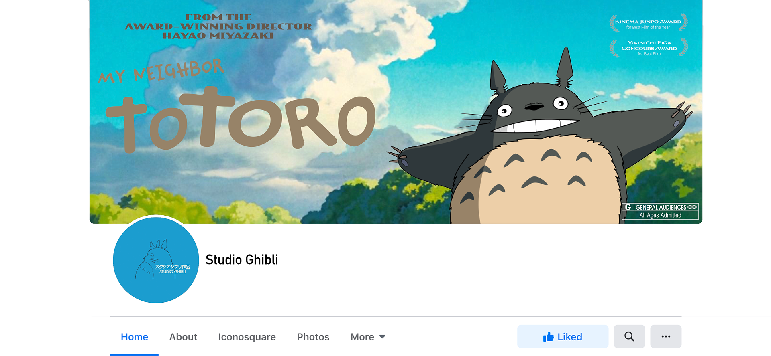The image size is (771, 356).
Task: Toggle the Liked button to unlike page
Action: [x=563, y=336]
